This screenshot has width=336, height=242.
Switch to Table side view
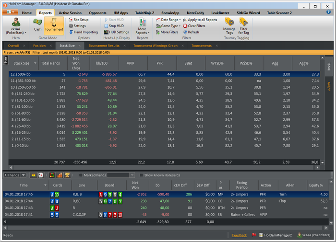(x=329, y=66)
